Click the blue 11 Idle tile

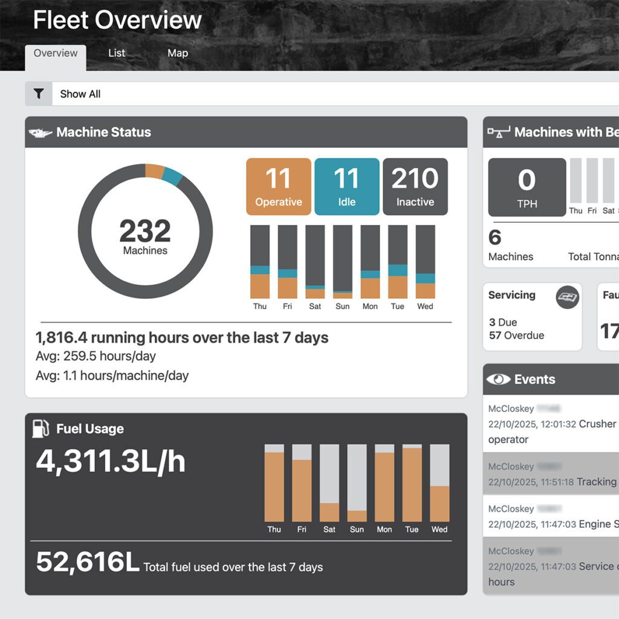pyautogui.click(x=347, y=187)
